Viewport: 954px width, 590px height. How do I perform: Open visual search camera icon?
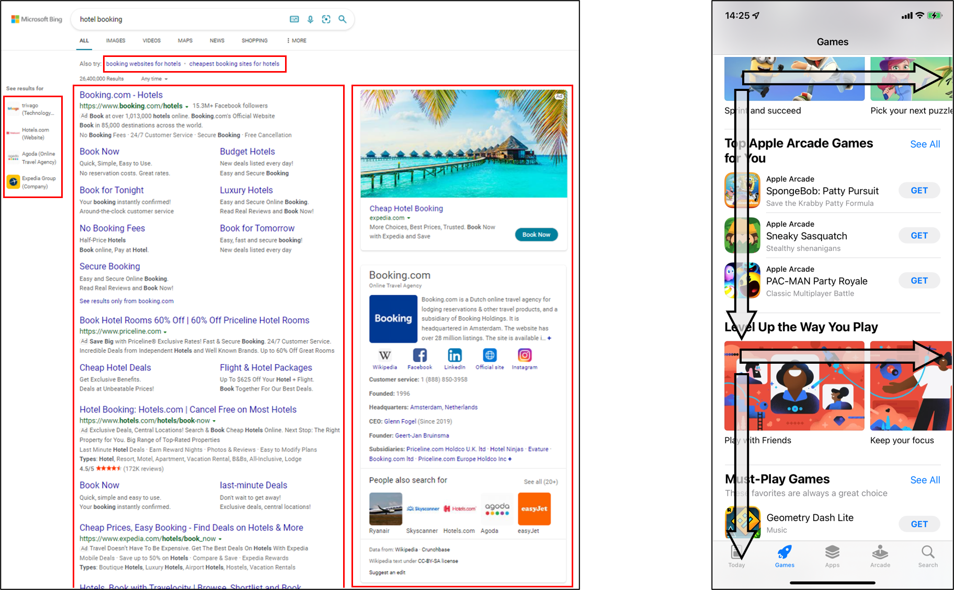[x=326, y=19]
